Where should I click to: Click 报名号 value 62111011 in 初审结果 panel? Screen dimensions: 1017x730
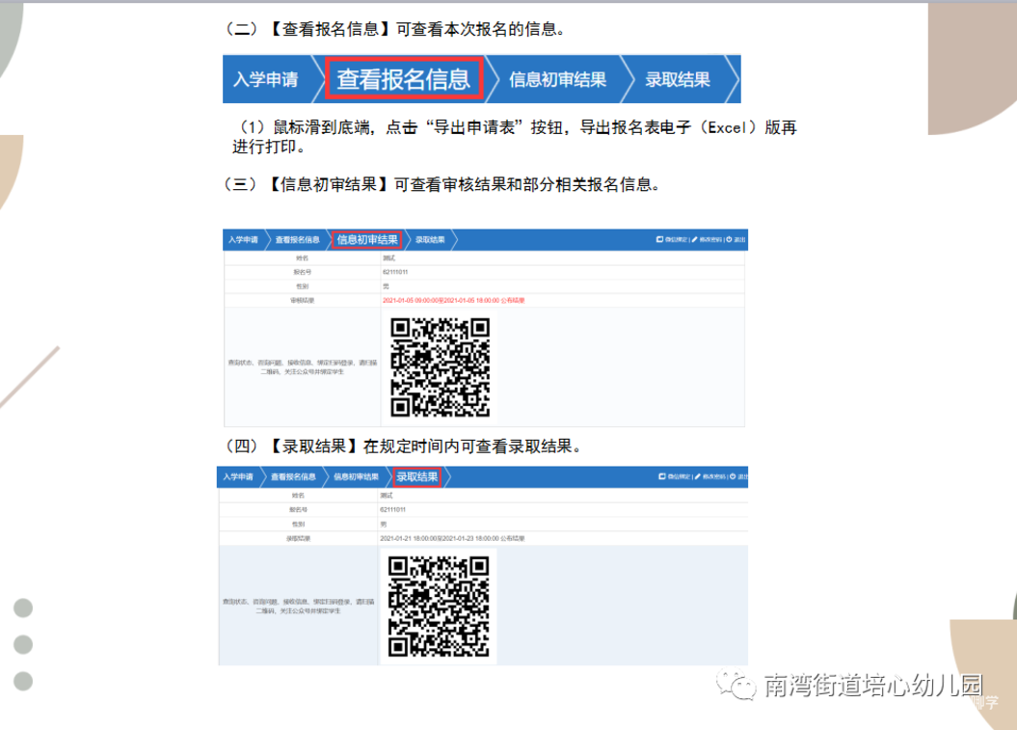click(395, 272)
